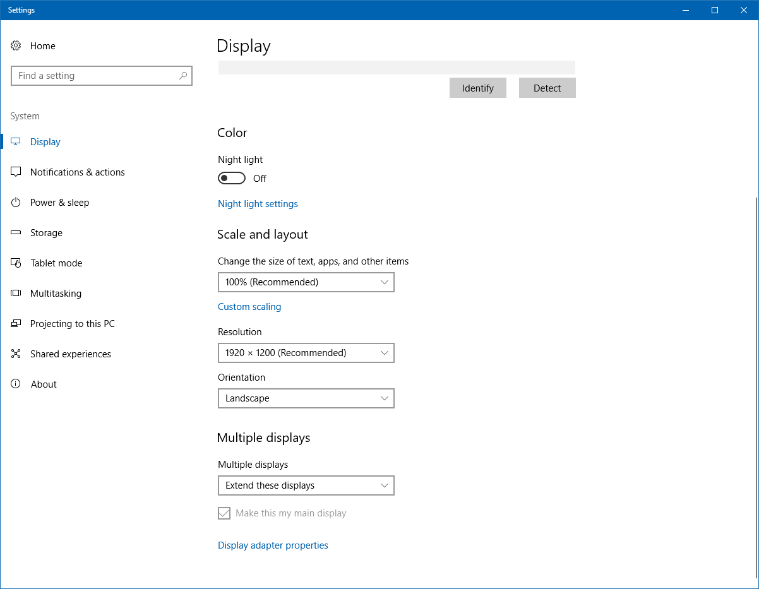Click the Power & sleep icon

16,203
